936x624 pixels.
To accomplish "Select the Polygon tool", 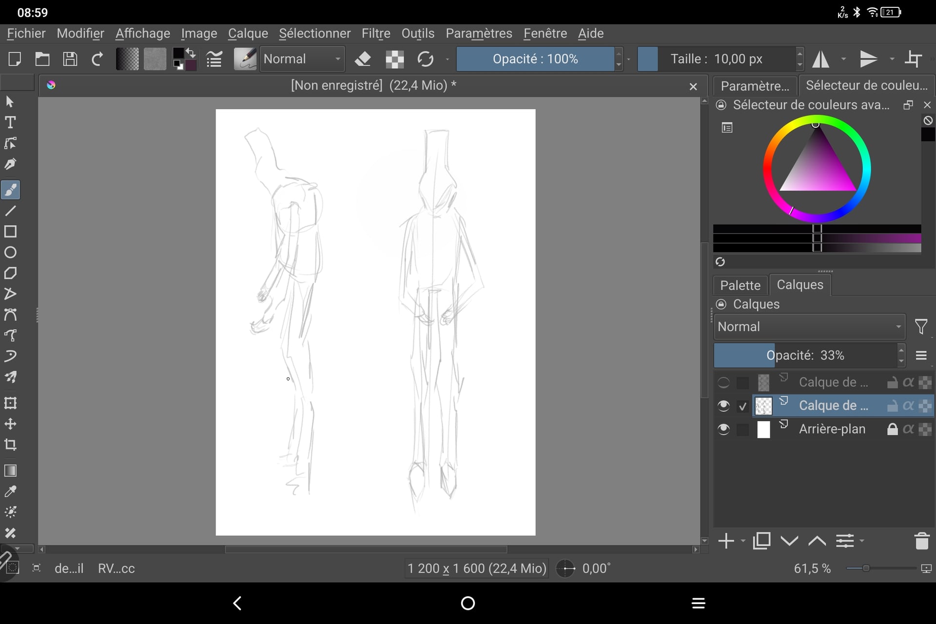I will [x=10, y=273].
